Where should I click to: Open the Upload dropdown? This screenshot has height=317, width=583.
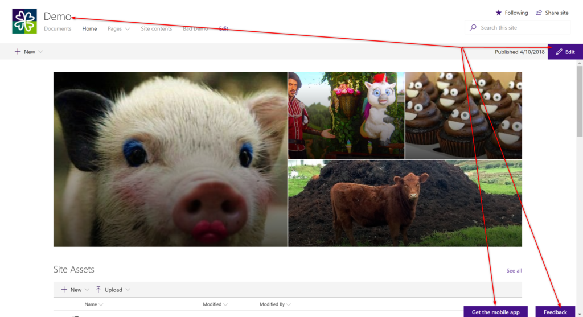(x=113, y=290)
